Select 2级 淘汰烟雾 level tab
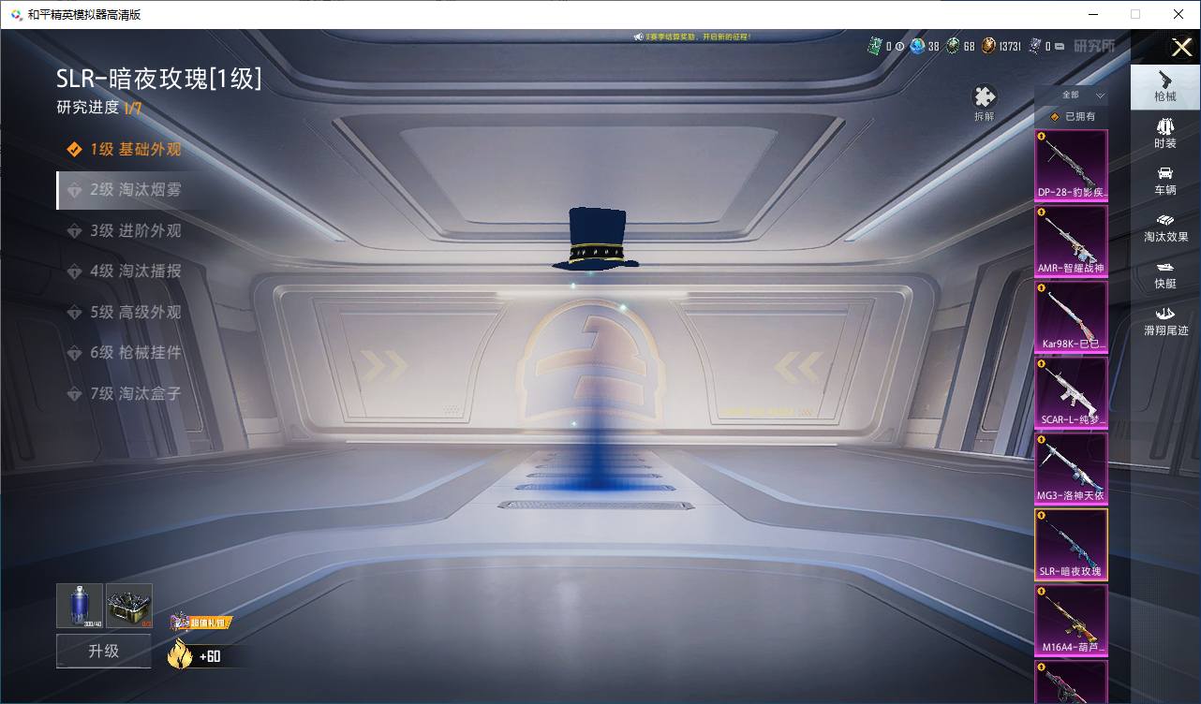 click(x=135, y=190)
